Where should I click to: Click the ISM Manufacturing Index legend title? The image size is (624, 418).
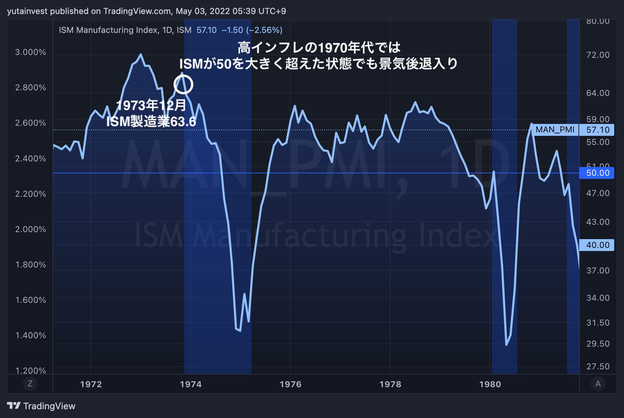(x=125, y=30)
